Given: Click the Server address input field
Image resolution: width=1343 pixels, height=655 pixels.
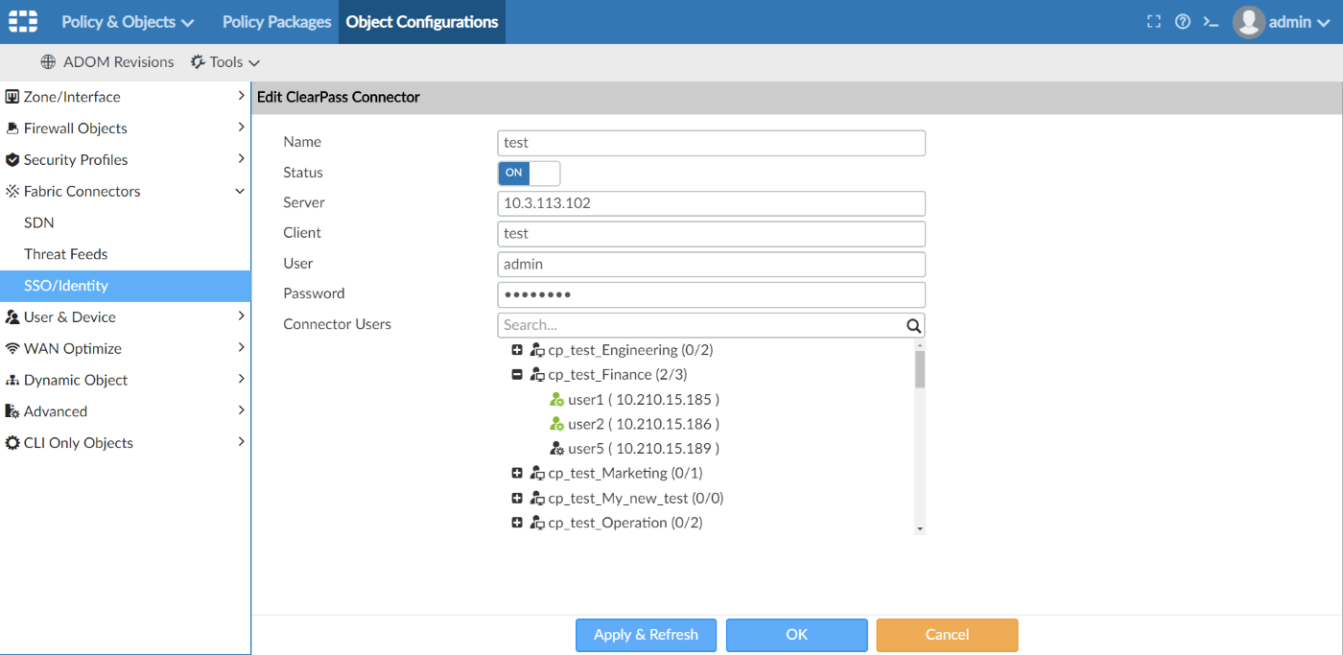Looking at the screenshot, I should (711, 203).
